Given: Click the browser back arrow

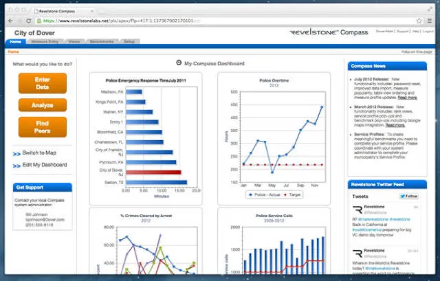Looking at the screenshot, I should (11, 21).
